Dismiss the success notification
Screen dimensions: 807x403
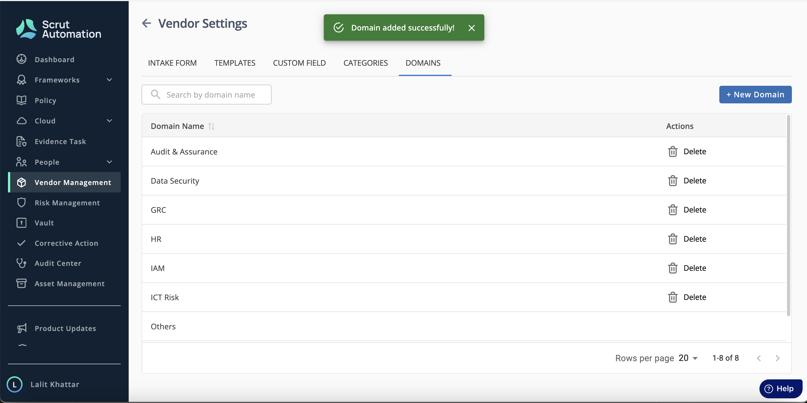click(x=471, y=28)
